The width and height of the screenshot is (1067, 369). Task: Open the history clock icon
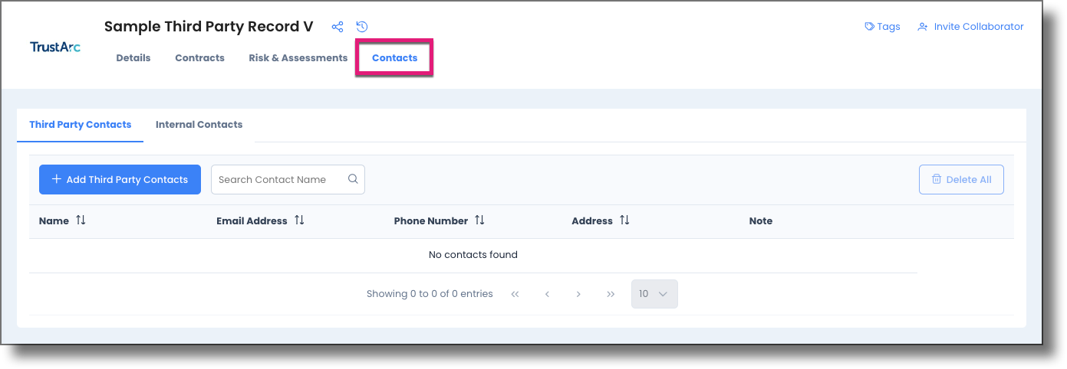click(362, 27)
